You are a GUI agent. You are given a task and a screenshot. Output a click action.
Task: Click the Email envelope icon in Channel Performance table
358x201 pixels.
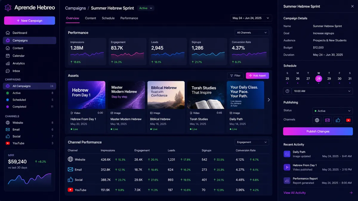click(70, 169)
